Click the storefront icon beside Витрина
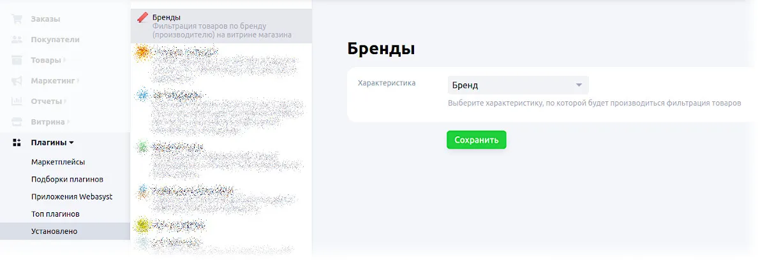758x260 pixels. coord(17,122)
